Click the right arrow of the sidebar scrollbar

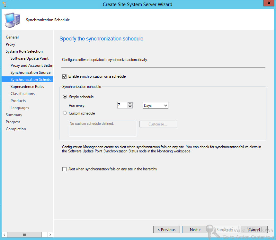click(x=50, y=235)
